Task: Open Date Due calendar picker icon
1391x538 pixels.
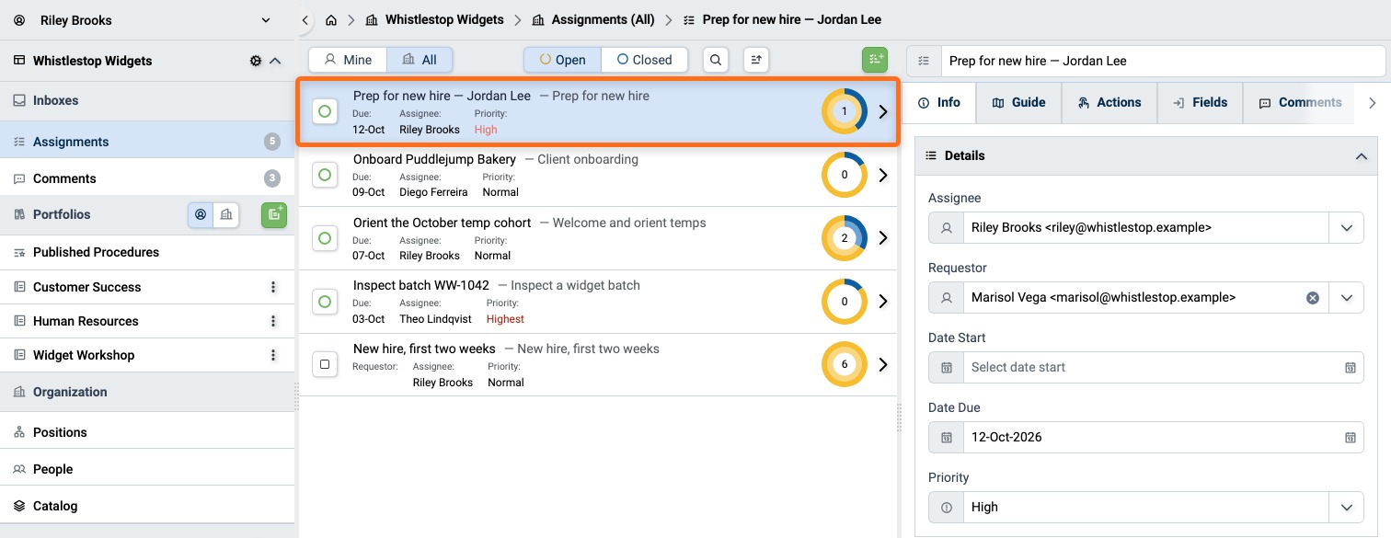Action: pos(1350,437)
